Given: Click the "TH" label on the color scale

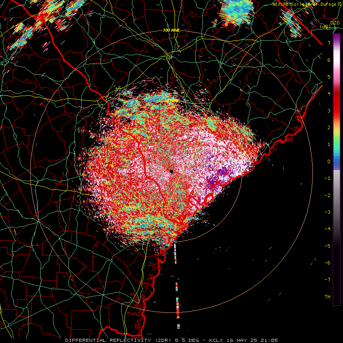Looking at the screenshot, I should [327, 297].
